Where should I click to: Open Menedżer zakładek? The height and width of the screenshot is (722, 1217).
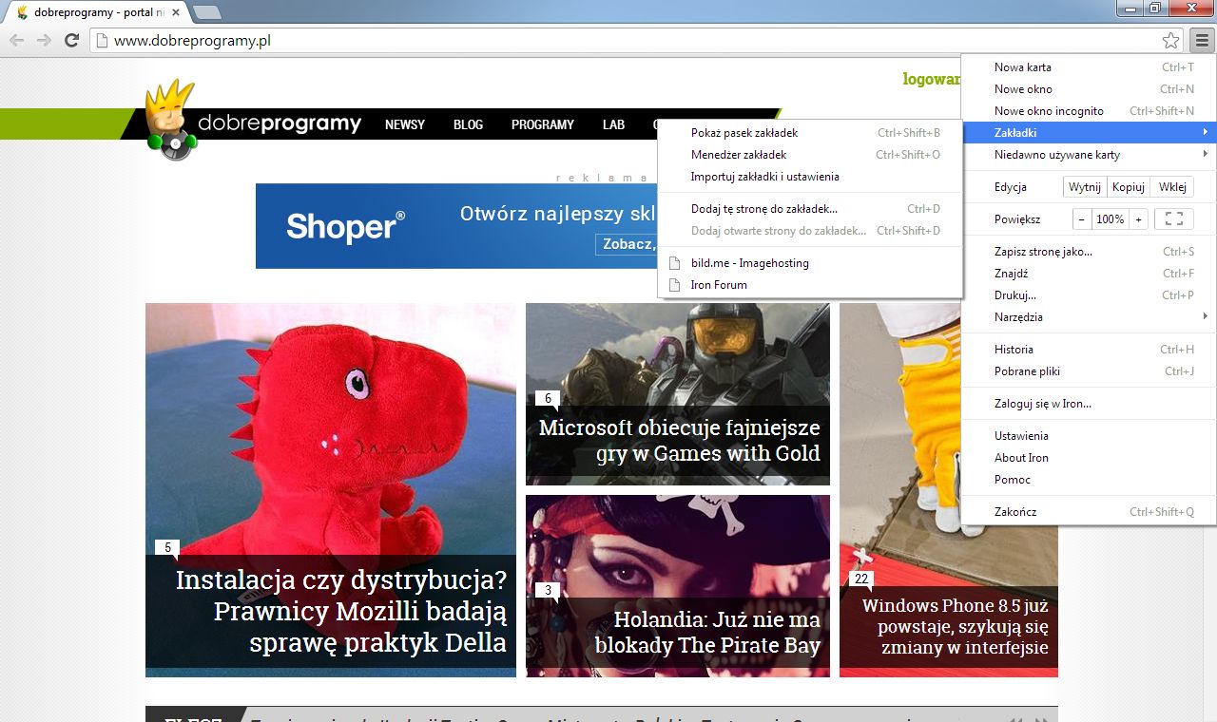pos(810,155)
